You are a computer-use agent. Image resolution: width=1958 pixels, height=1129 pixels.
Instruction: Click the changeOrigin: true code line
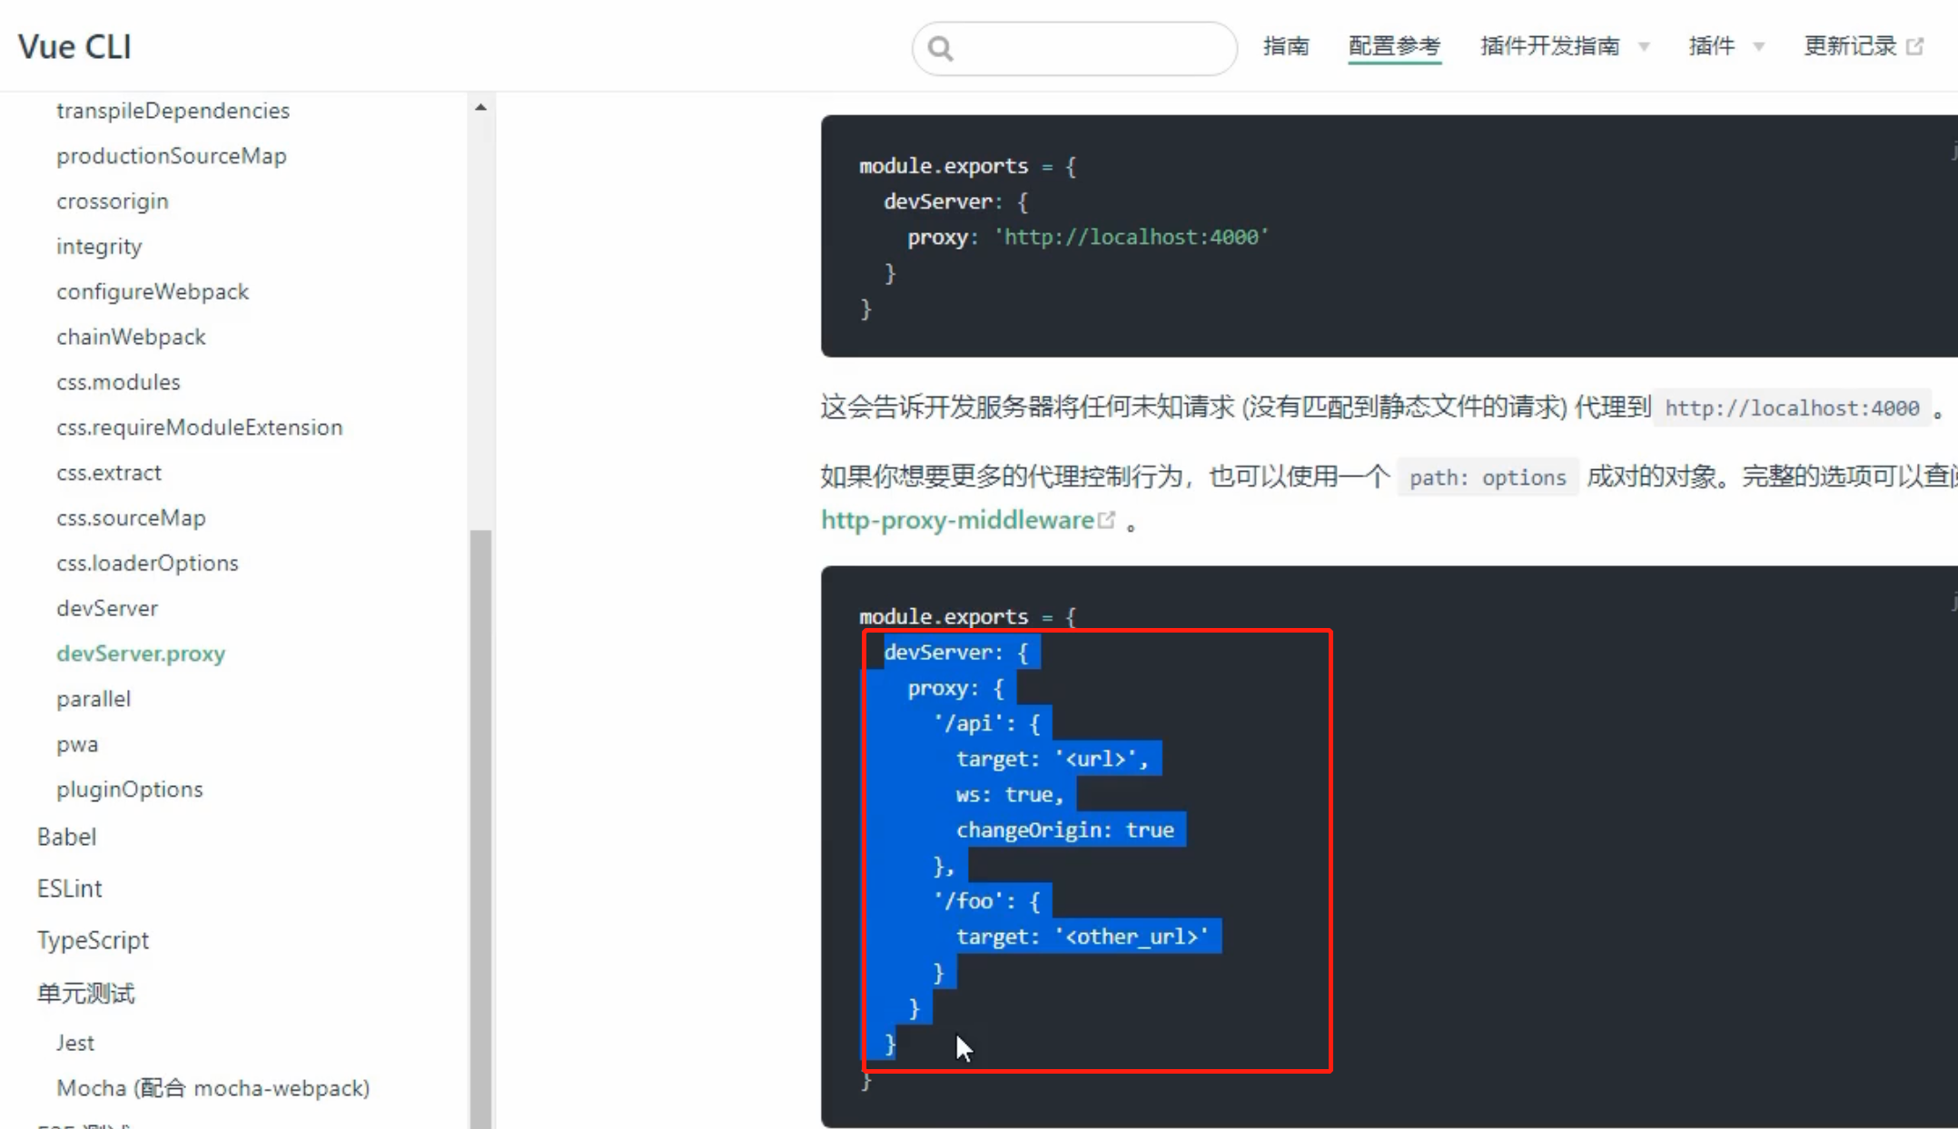click(x=1065, y=830)
